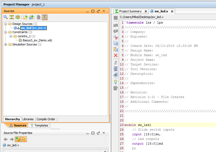Maximize the Sources panel
216x152 pixels.
[x=93, y=11]
